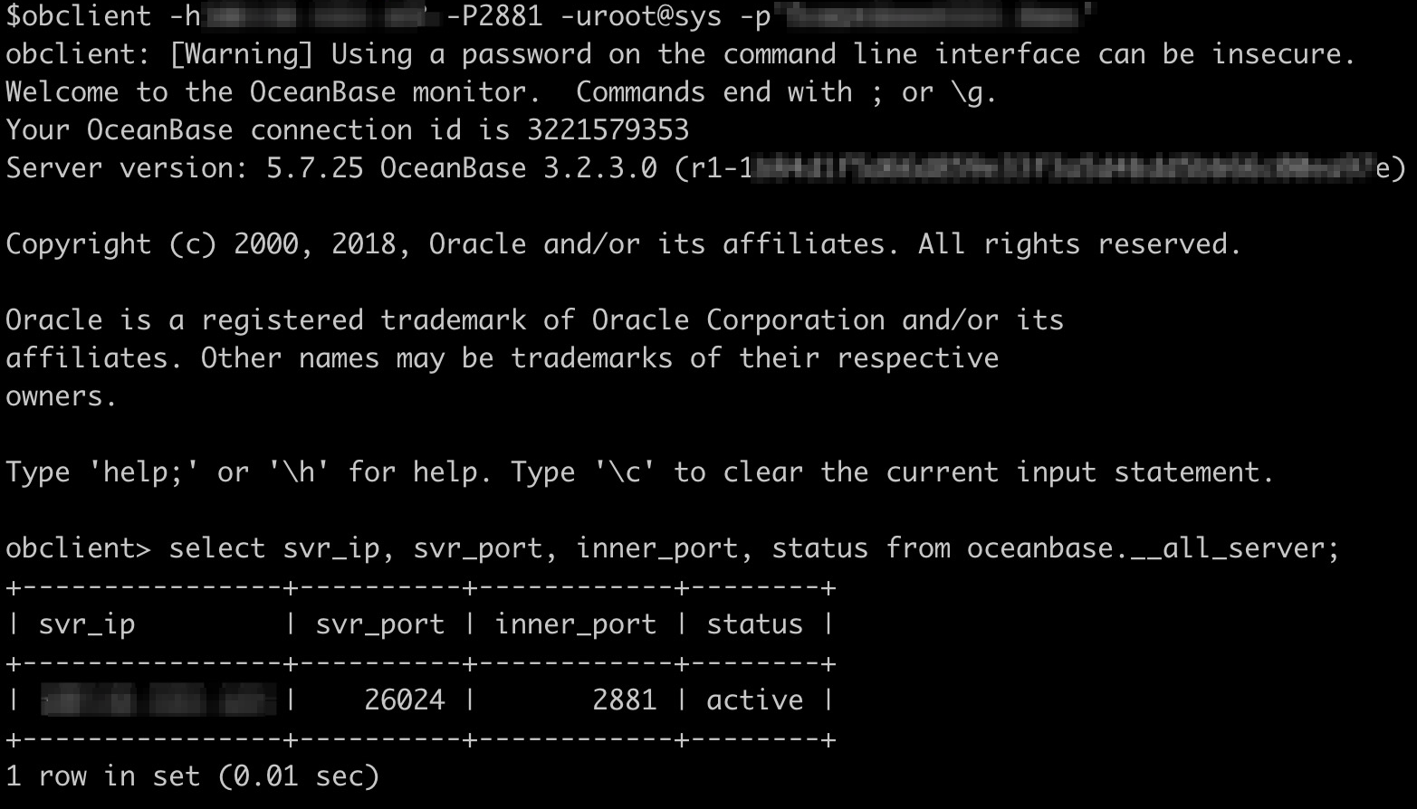Click the obclient> prompt
Viewport: 1417px width, 809px height.
point(78,548)
